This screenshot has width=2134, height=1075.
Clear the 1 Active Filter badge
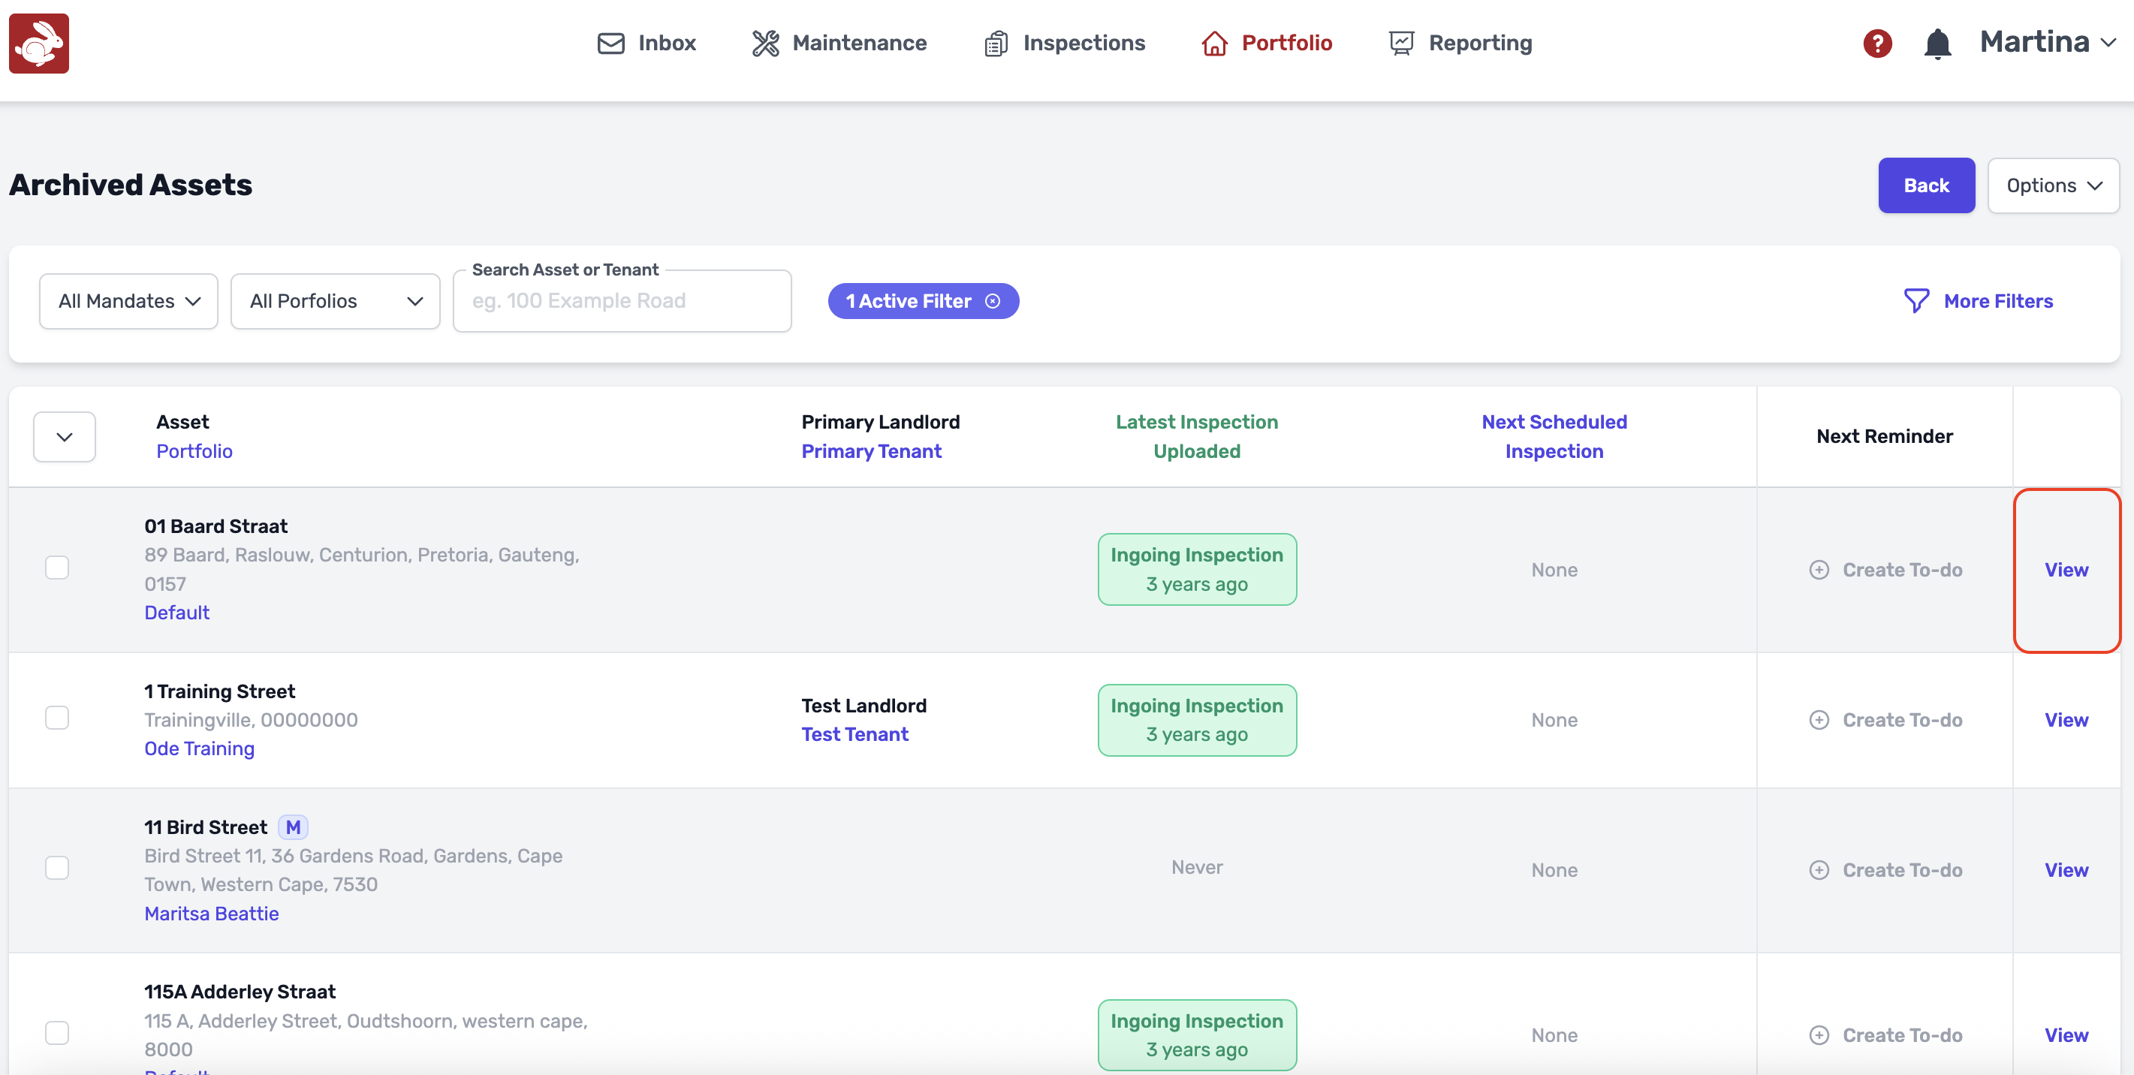993,302
